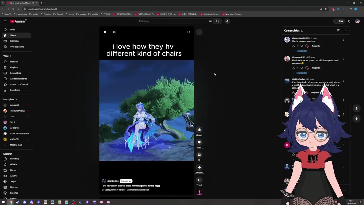
Task: Expand 2 respostas under Phrolova comment
Action: click(300, 73)
